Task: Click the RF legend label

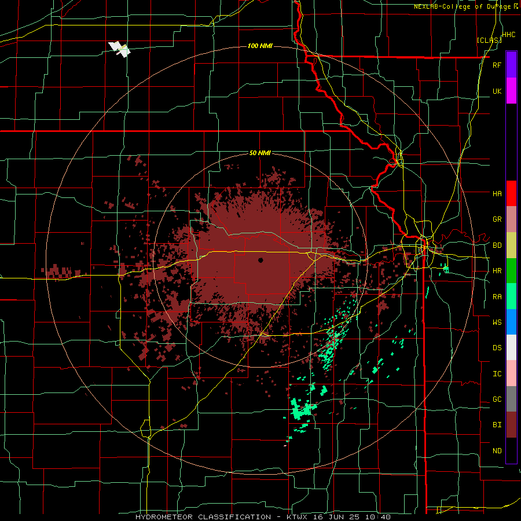Action: click(497, 65)
